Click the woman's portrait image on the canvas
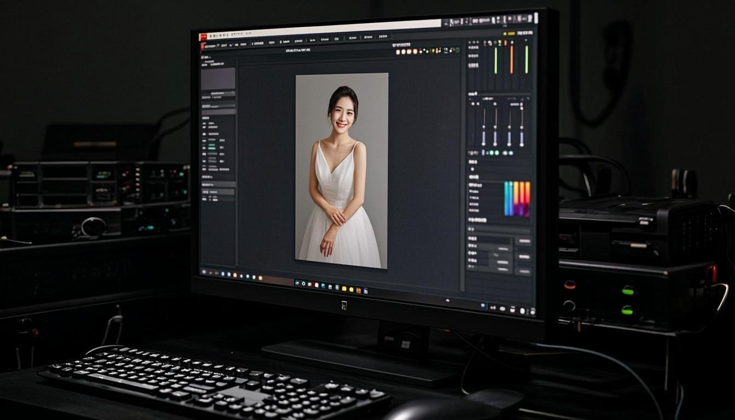Screen dimensions: 735x420 click(x=341, y=171)
